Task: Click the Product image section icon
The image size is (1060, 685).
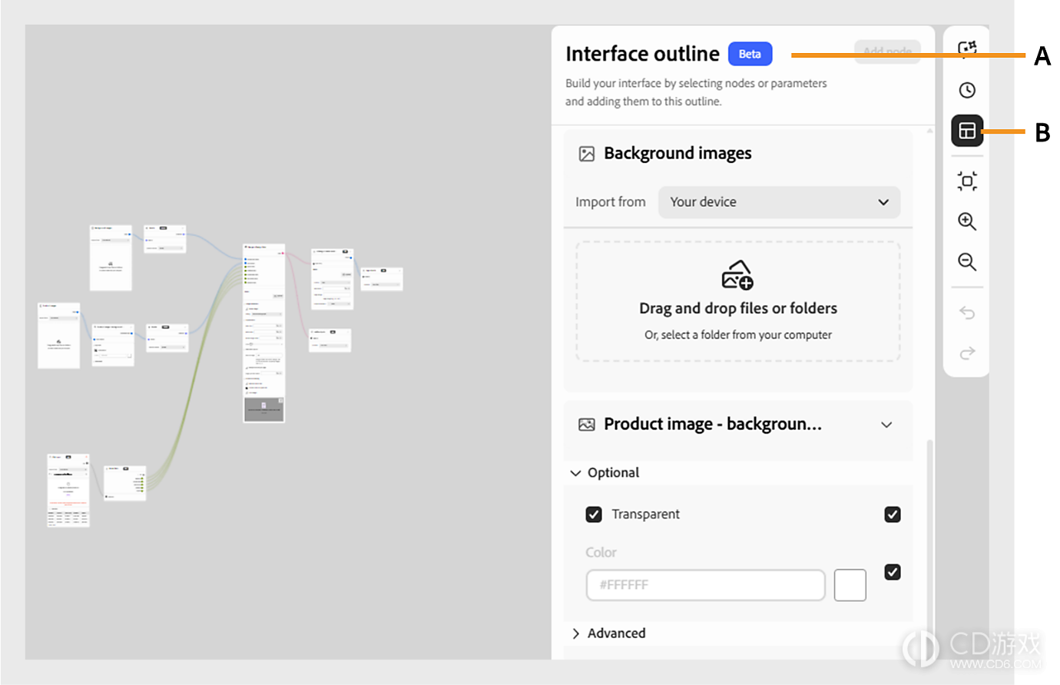Action: point(587,424)
